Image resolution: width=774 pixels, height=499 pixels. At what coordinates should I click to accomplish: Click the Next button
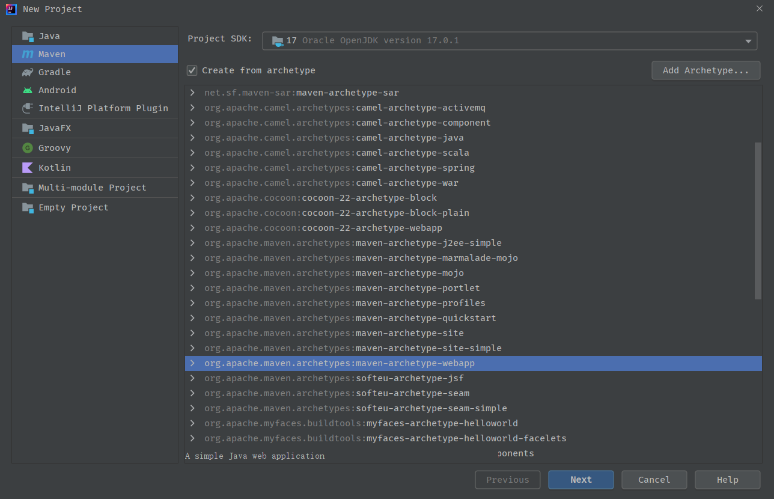[580, 480]
